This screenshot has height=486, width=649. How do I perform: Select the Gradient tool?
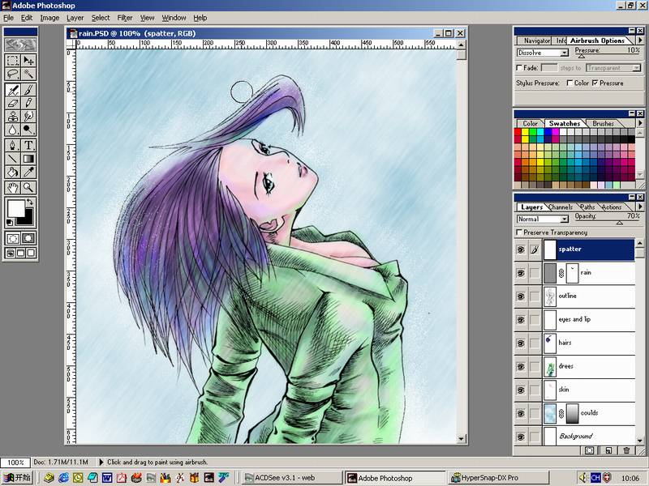pos(28,159)
